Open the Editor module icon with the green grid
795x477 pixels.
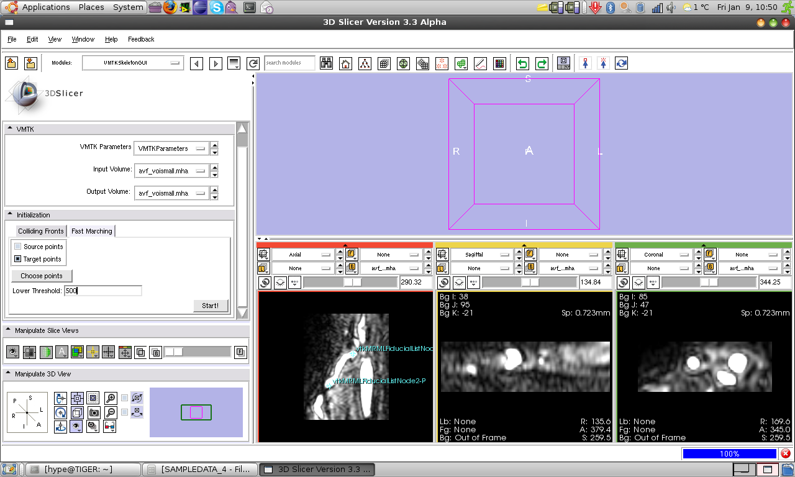coord(461,63)
